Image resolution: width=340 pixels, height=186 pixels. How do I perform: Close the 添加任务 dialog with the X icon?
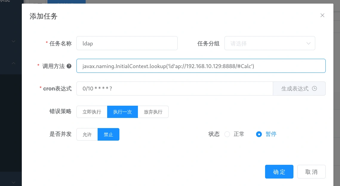[322, 16]
